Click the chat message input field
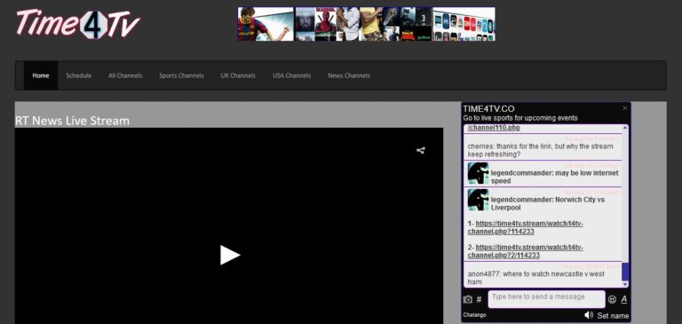 (x=546, y=299)
